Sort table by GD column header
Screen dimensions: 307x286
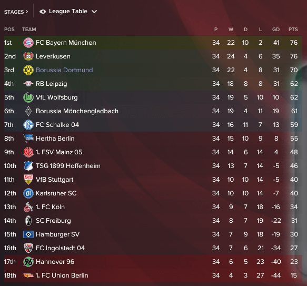click(276, 29)
